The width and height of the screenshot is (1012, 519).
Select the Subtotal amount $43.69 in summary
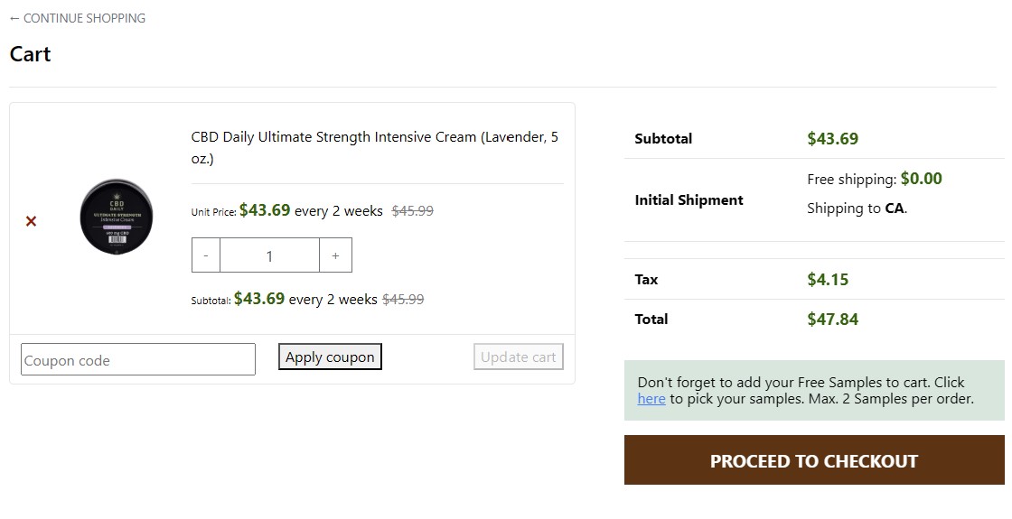click(832, 139)
